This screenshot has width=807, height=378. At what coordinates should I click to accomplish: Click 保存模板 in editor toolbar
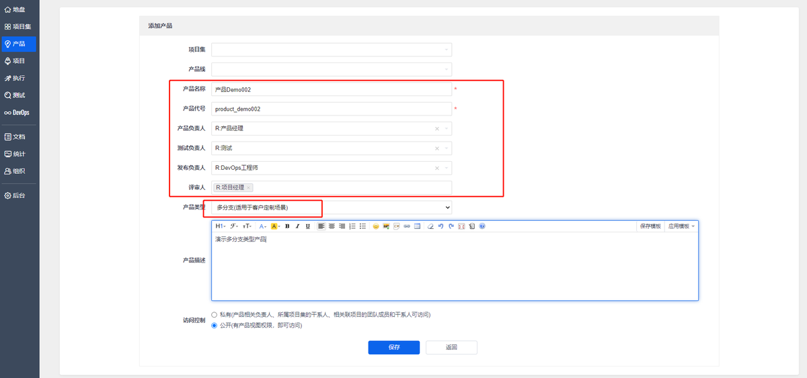[x=650, y=226]
